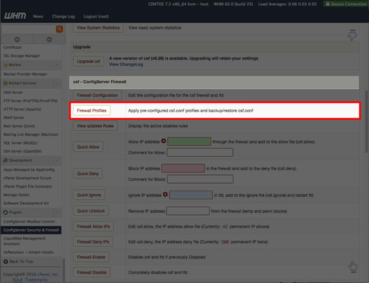
Task: Click the Firewall Configuration button
Action: 97,95
